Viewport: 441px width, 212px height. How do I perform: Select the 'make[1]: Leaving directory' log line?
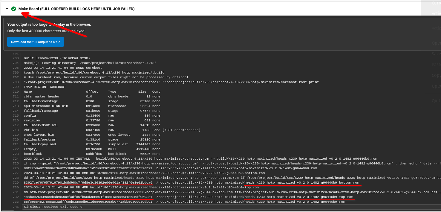pos(90,63)
